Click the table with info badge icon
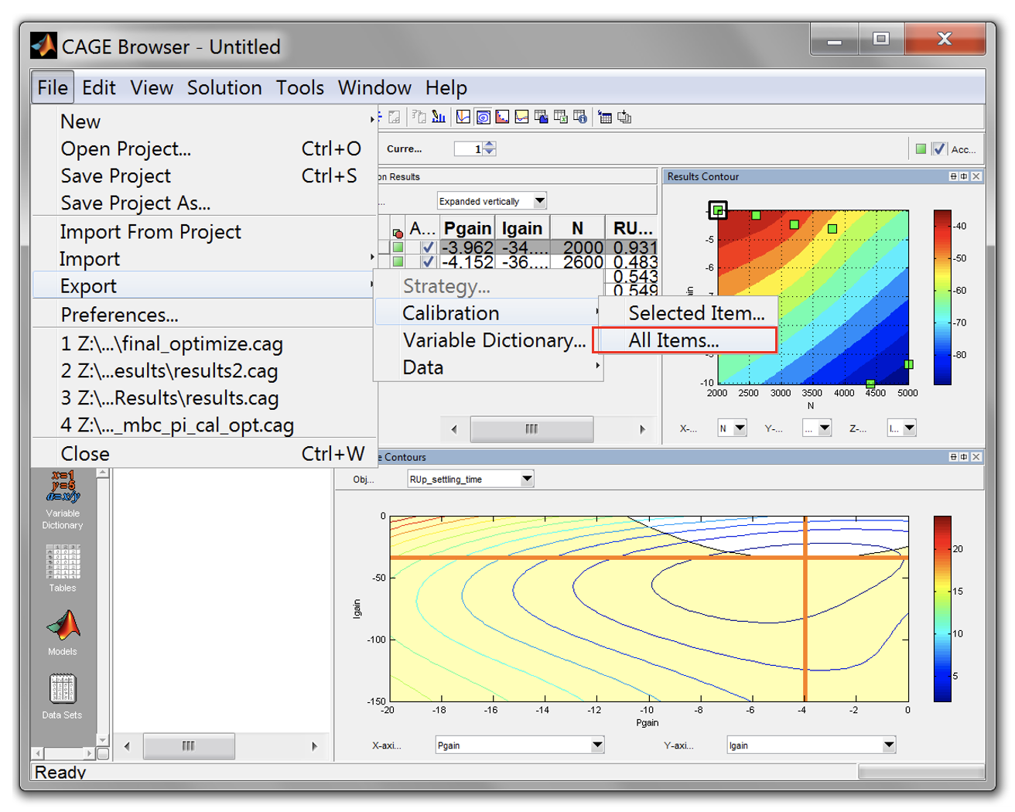1015x812 pixels. 579,117
